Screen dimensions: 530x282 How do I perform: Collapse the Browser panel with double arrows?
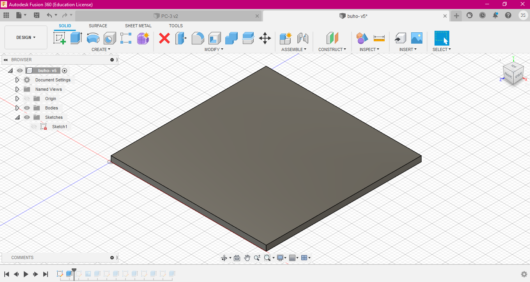[x=6, y=60]
